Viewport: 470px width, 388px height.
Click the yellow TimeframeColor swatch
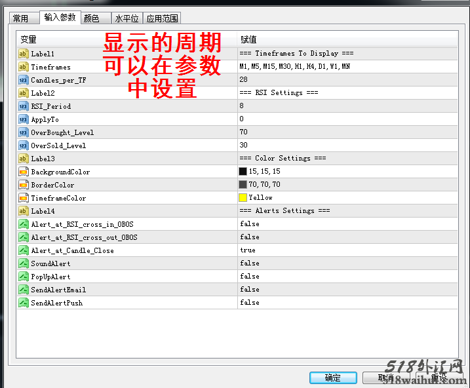tap(243, 198)
